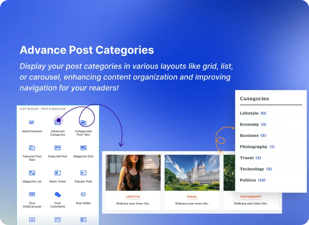The height and width of the screenshot is (225, 309).
Task: Go to the Business category
Action: [249, 135]
